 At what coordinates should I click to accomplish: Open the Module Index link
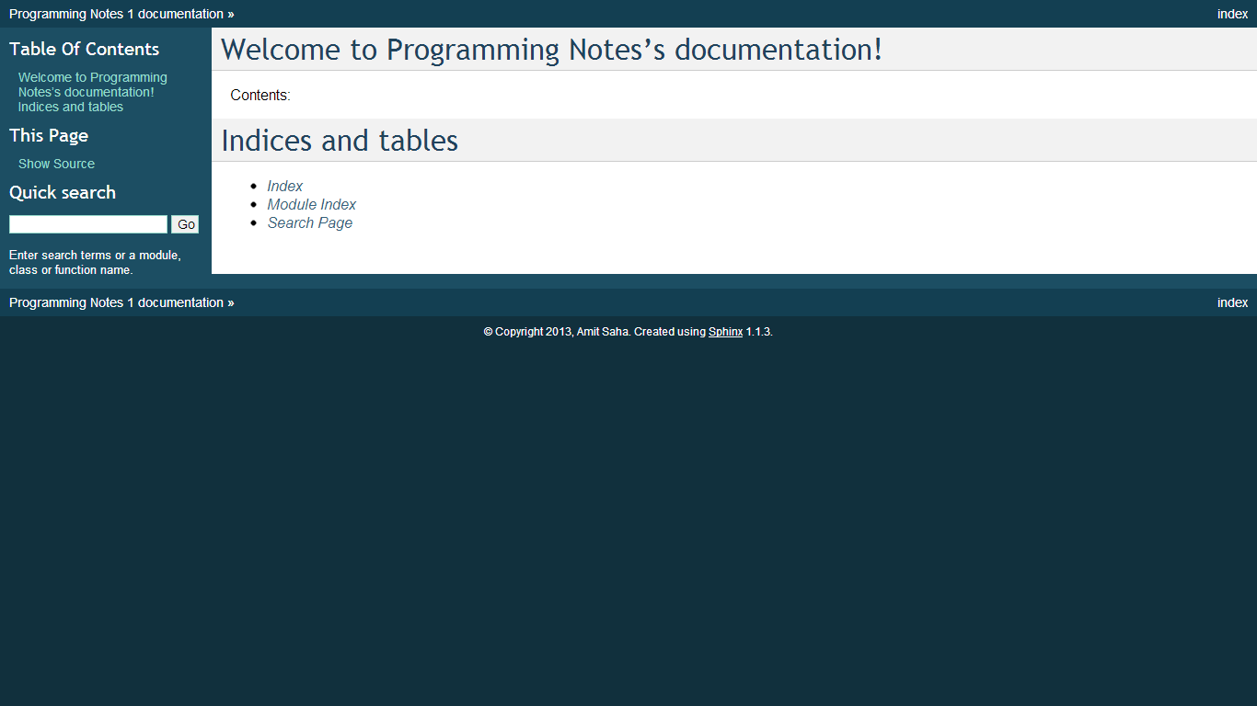click(312, 204)
